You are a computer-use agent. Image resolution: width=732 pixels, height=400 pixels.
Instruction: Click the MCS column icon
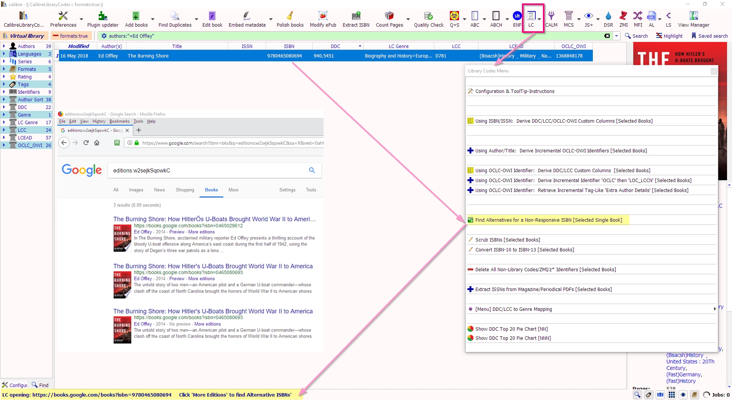[x=569, y=19]
